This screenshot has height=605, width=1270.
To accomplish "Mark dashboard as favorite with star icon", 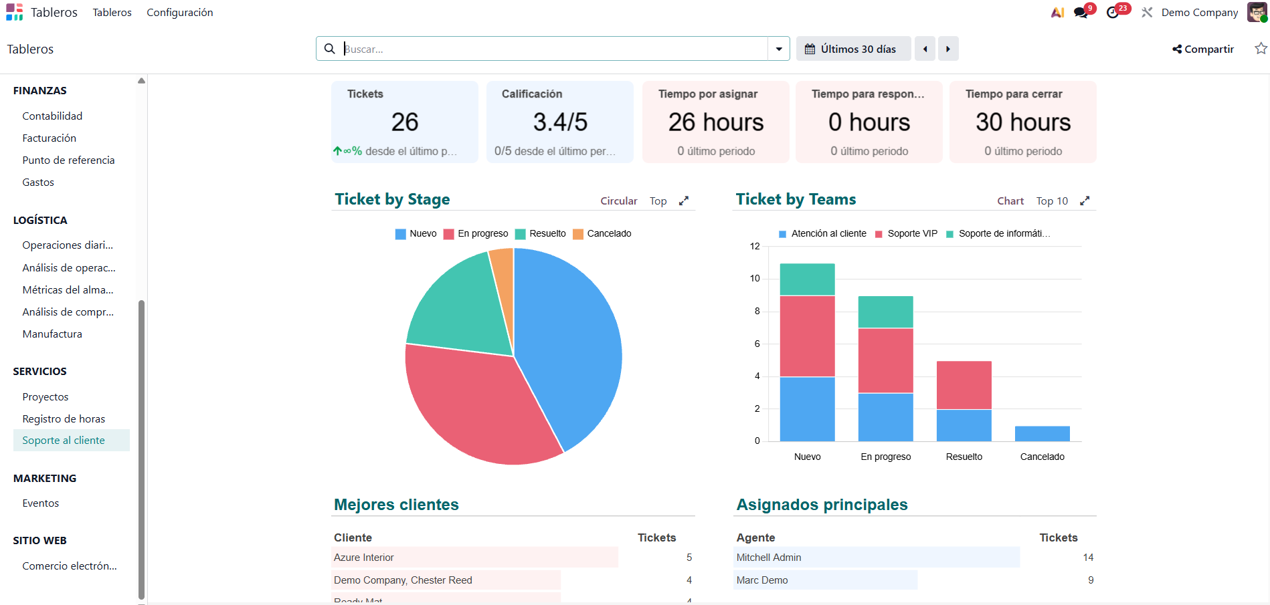I will [x=1261, y=49].
